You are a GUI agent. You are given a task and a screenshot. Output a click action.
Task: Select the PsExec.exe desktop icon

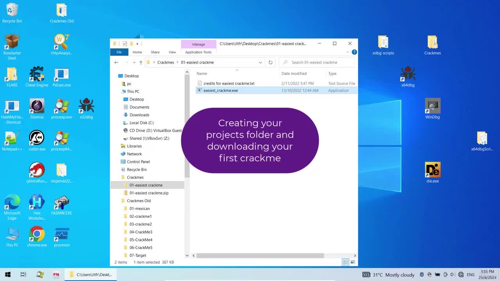coord(62,76)
